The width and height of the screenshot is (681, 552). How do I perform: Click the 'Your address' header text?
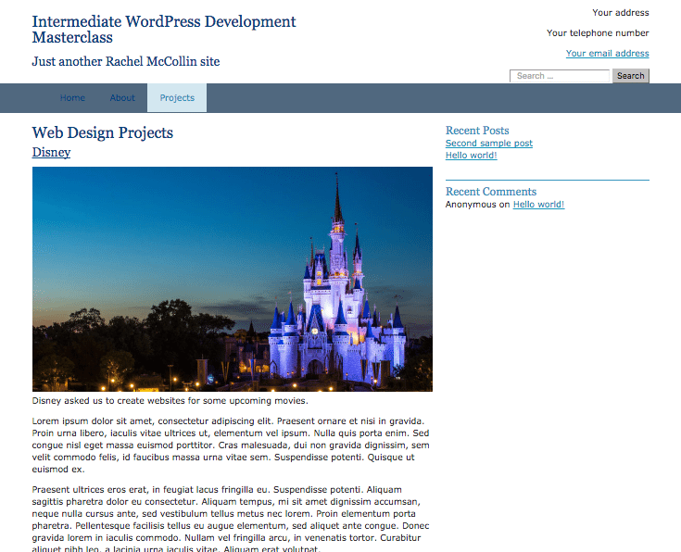(620, 13)
